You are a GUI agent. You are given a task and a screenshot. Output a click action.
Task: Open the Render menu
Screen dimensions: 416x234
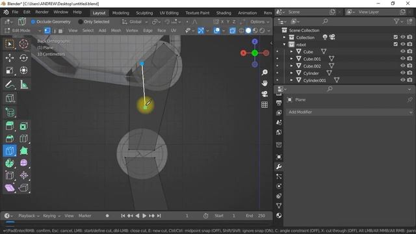(42, 12)
